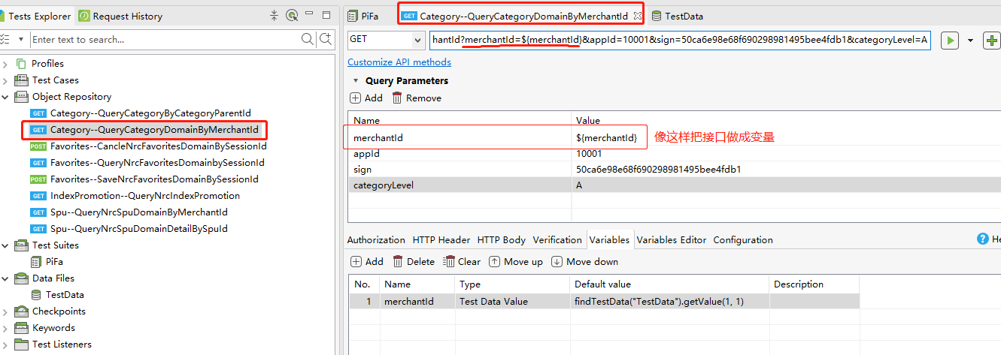Close the Category--QueryCategoryDomainByMerchantId tab
This screenshot has width=1001, height=355.
[x=637, y=16]
